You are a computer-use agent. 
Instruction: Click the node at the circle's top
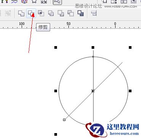(x=93, y=57)
